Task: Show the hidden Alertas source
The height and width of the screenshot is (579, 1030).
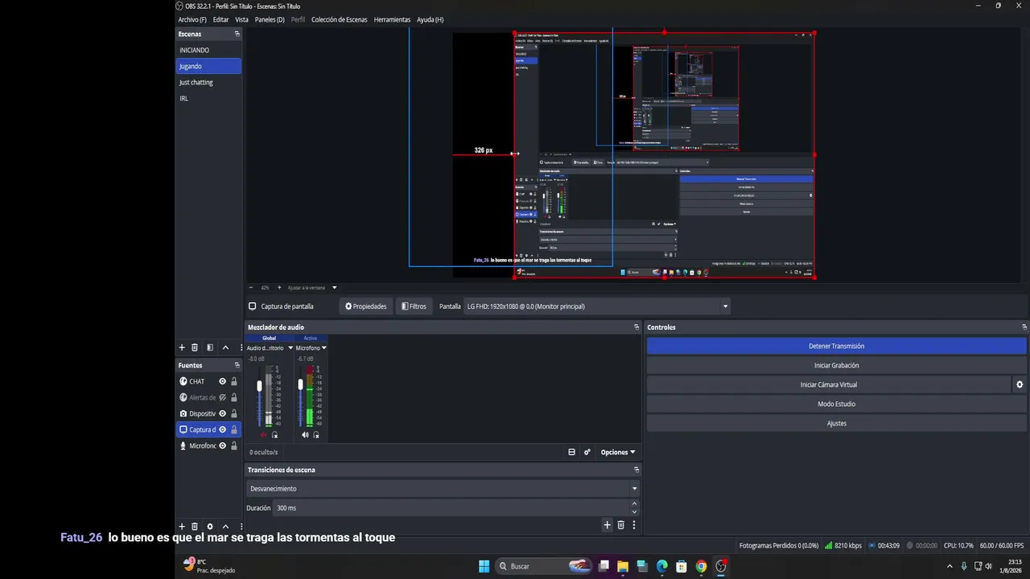Action: pos(223,397)
